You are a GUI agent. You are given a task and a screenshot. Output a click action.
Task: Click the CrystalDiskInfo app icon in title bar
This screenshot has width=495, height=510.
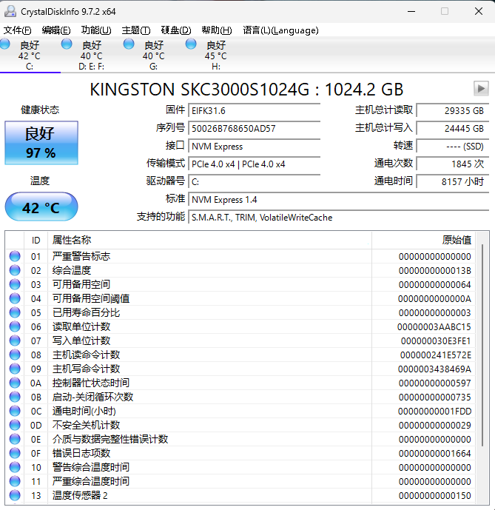pyautogui.click(x=10, y=11)
